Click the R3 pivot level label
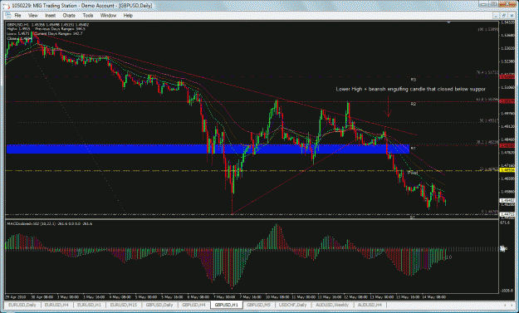The image size is (519, 313). click(x=413, y=80)
